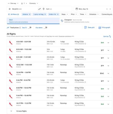Go to the next departure date
The image size is (113, 114).
[x=110, y=9]
